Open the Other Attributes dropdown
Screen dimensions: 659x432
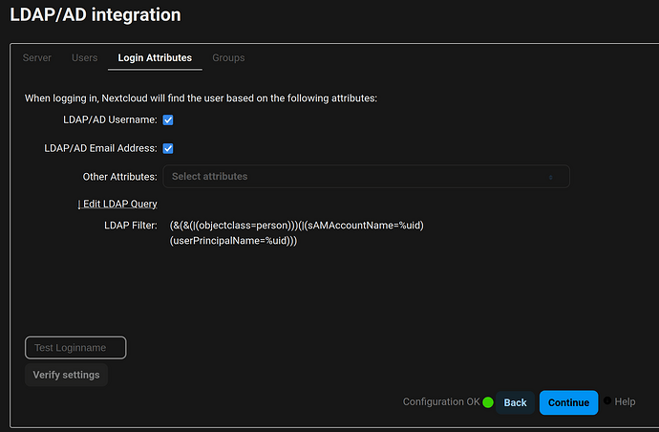[366, 177]
